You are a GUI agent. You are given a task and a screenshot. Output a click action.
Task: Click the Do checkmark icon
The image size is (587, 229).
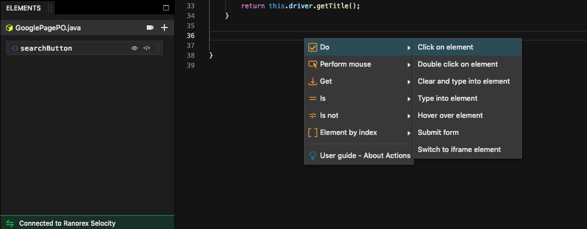(313, 47)
